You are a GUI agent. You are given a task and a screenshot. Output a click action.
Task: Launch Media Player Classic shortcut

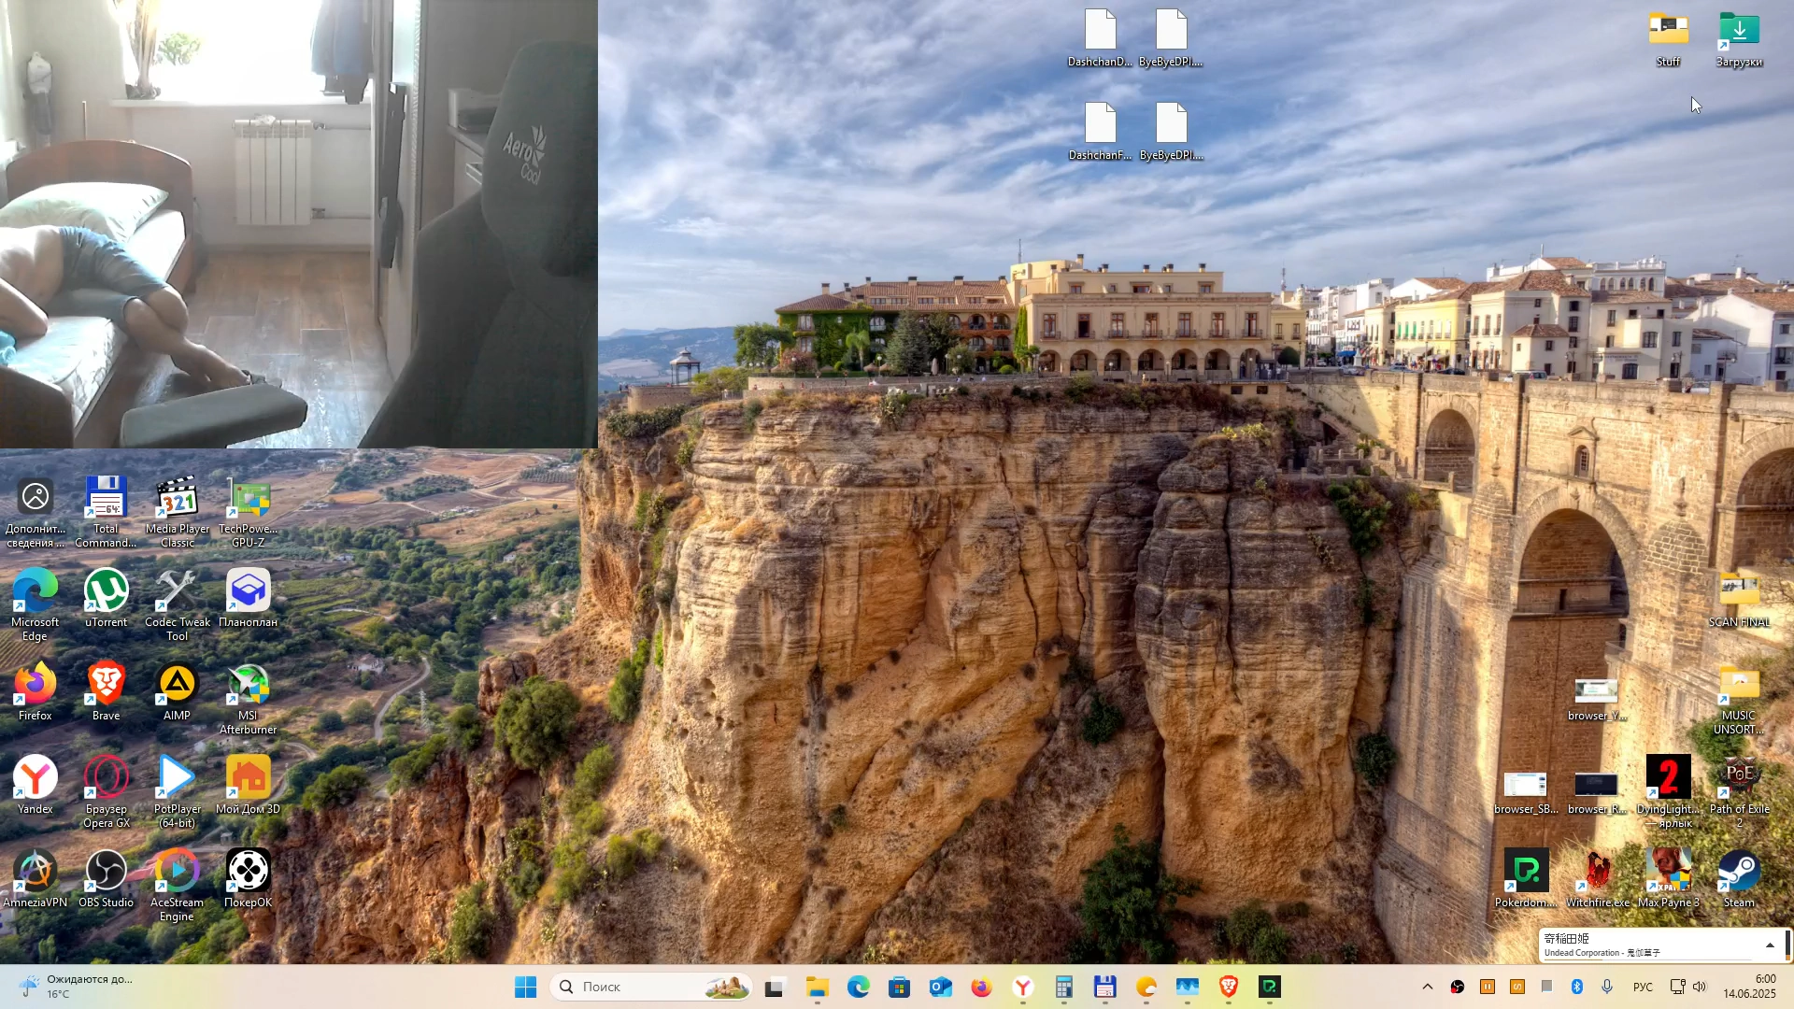click(x=177, y=511)
